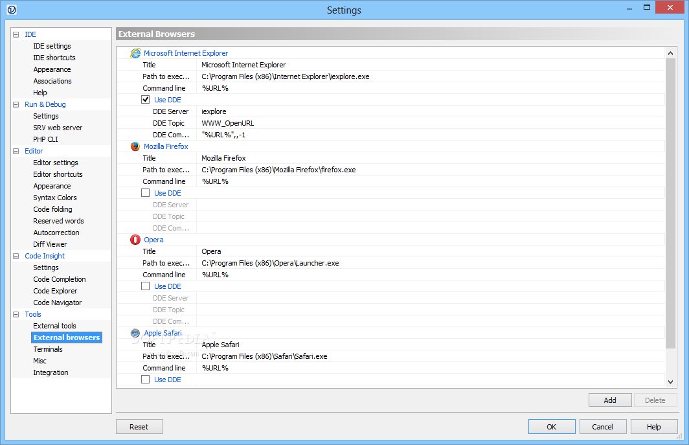Open Code Explorer settings
This screenshot has width=689, height=445.
point(55,291)
